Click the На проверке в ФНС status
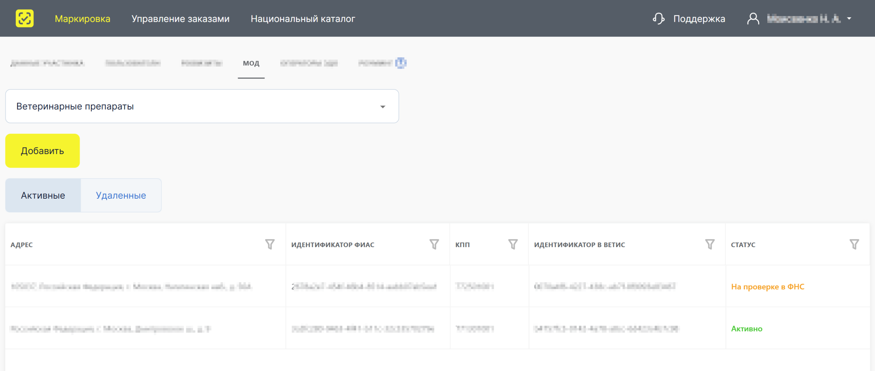This screenshot has height=371, width=875. click(768, 287)
